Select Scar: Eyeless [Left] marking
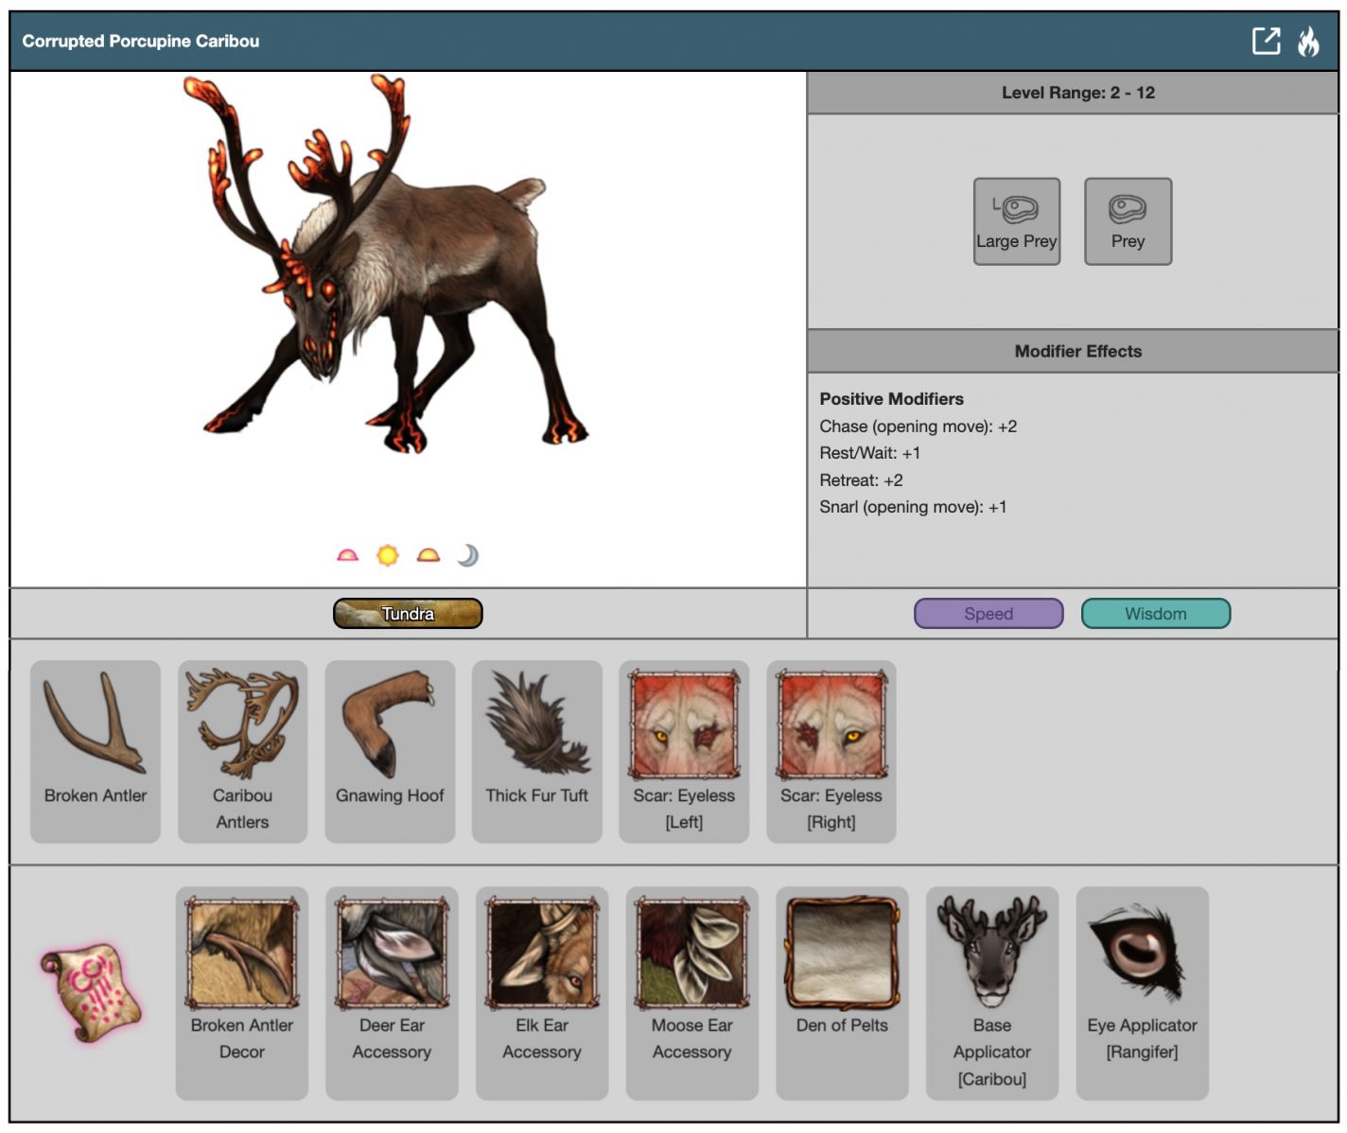The image size is (1347, 1133). coord(684,751)
